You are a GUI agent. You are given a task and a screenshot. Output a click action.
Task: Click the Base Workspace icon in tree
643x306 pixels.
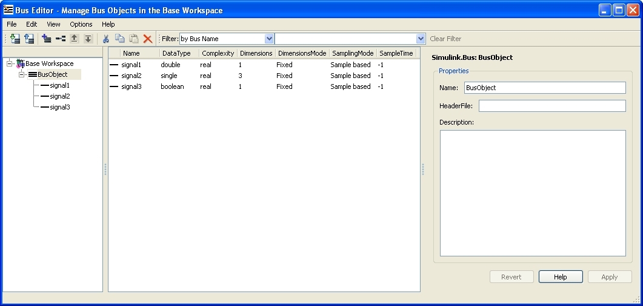pyautogui.click(x=21, y=63)
